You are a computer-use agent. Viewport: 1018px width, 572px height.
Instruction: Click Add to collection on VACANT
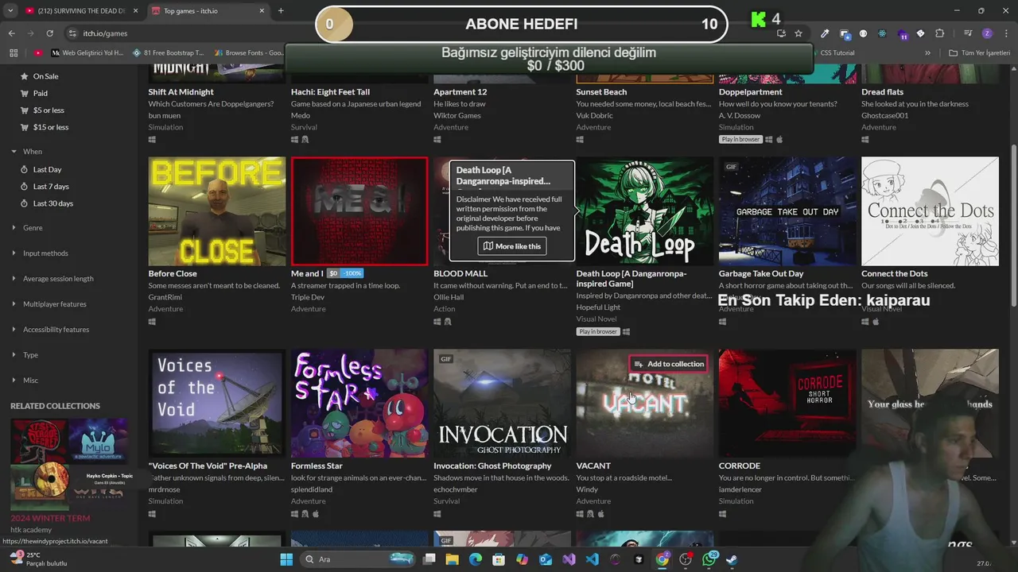point(668,364)
